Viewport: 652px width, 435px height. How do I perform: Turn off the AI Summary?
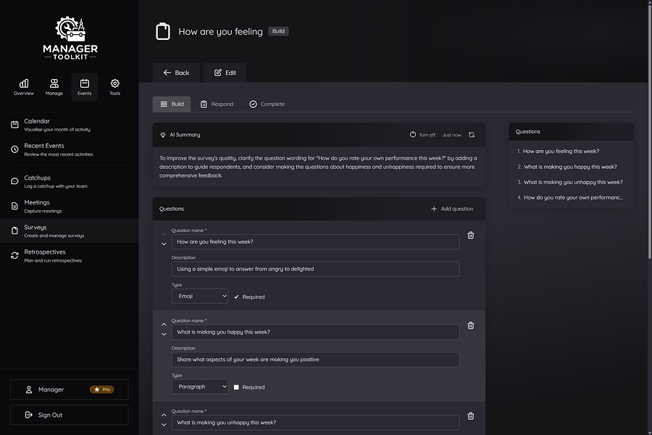pos(422,135)
